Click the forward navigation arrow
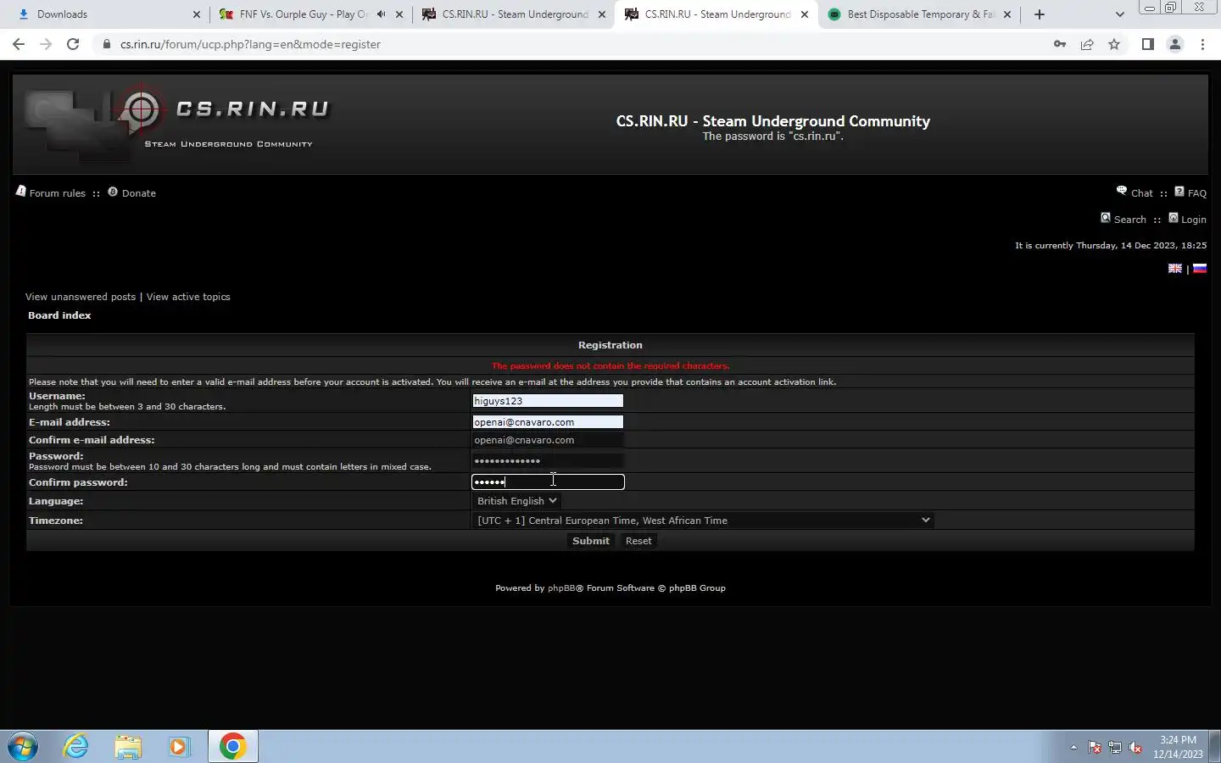Viewport: 1221px width, 763px height. coord(46,44)
